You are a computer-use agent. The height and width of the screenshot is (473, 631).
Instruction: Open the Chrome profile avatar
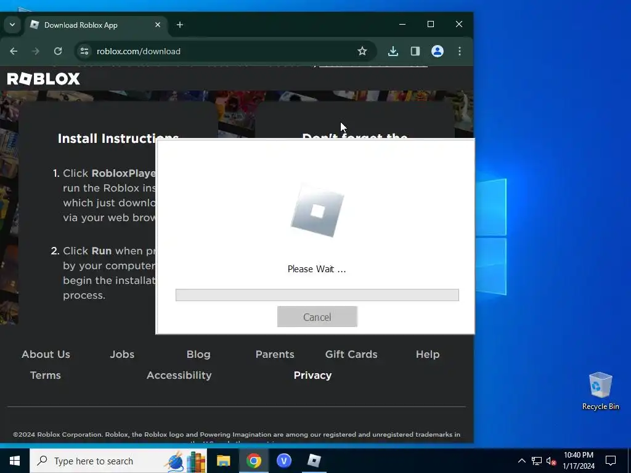tap(438, 51)
